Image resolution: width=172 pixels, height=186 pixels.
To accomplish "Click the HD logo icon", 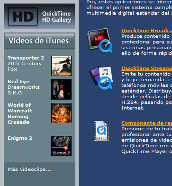I will (x=23, y=17).
